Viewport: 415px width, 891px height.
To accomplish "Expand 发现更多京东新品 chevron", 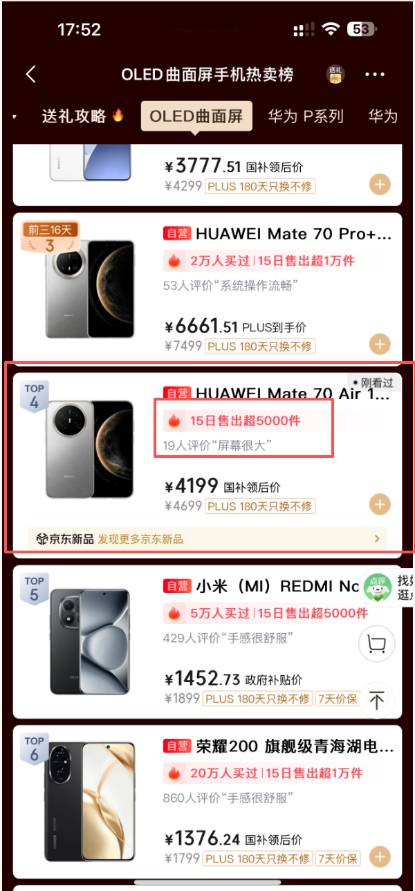I will 377,538.
